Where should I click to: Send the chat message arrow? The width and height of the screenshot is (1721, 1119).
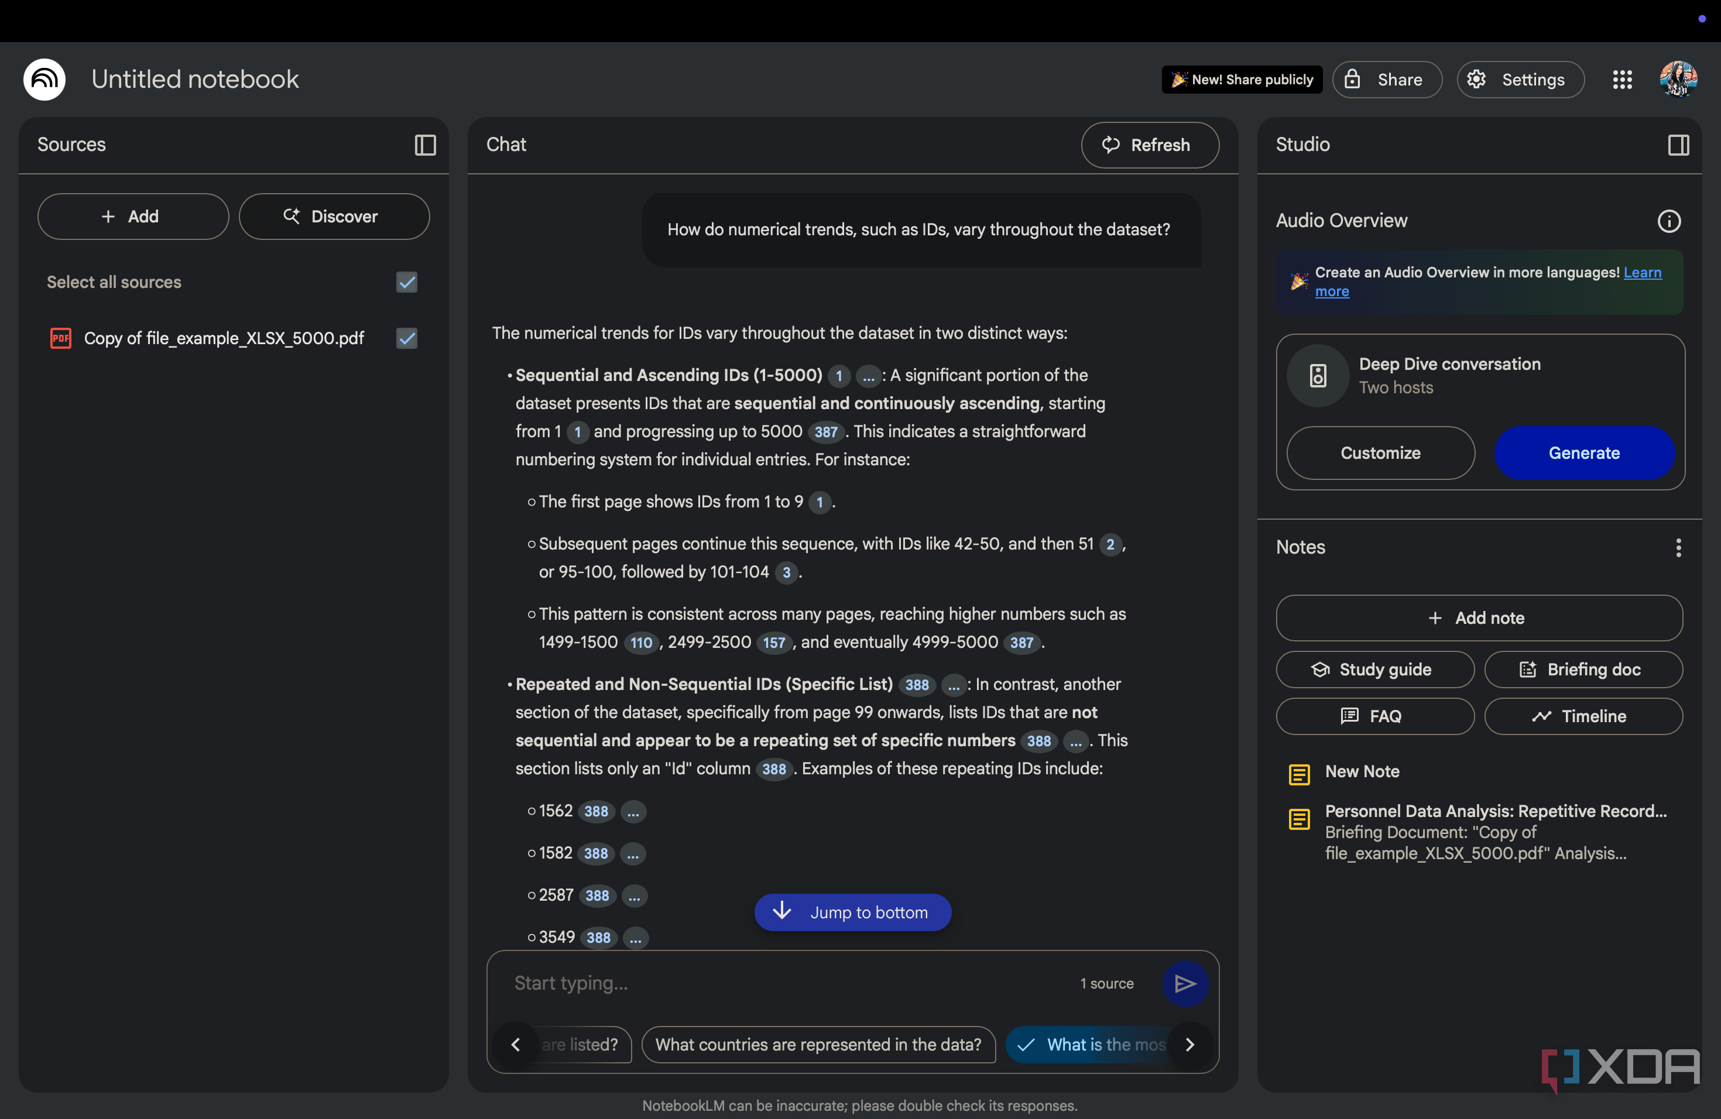coord(1184,983)
